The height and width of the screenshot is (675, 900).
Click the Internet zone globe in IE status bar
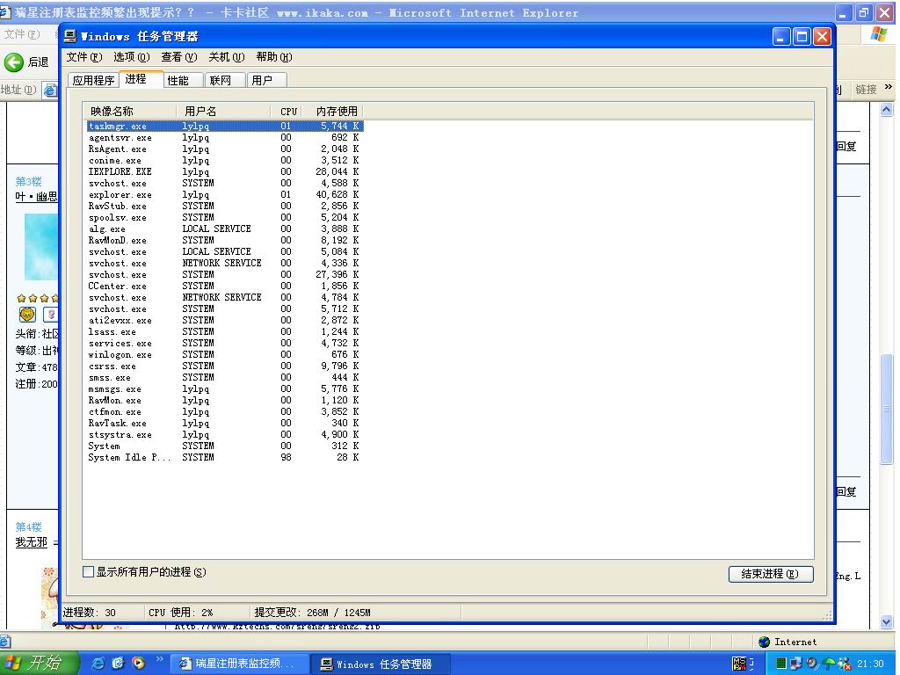764,642
